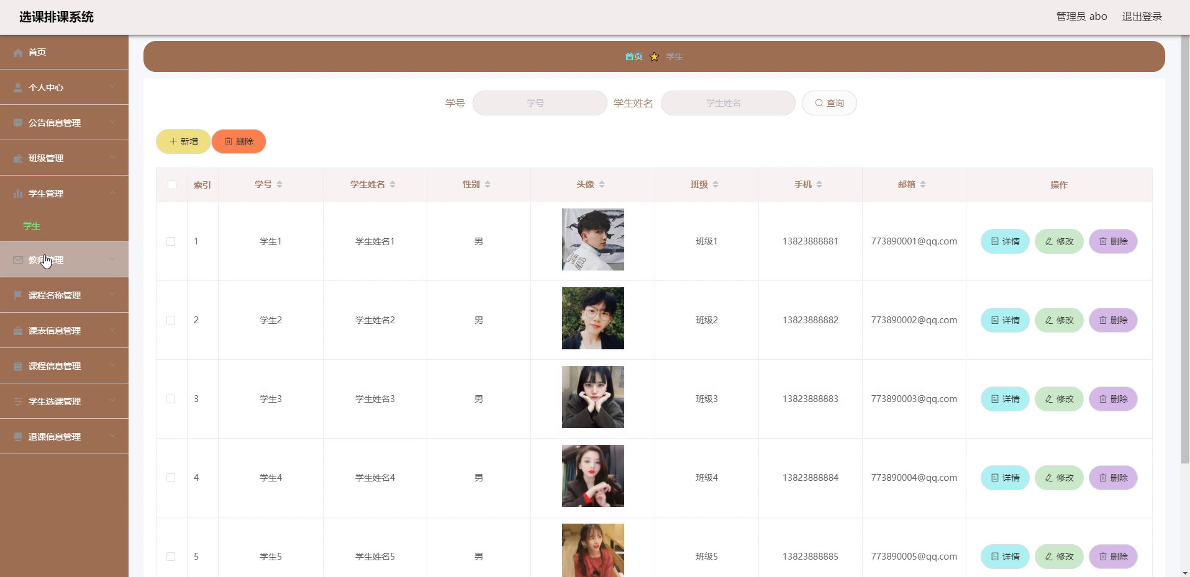1190x577 pixels.
Task: Collapse the 学生管理 chevron
Action: [112, 193]
